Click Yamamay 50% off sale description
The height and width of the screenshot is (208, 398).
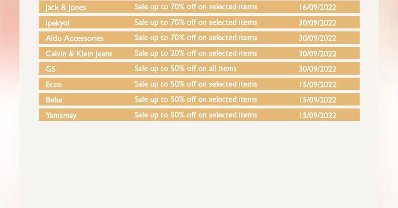click(196, 115)
